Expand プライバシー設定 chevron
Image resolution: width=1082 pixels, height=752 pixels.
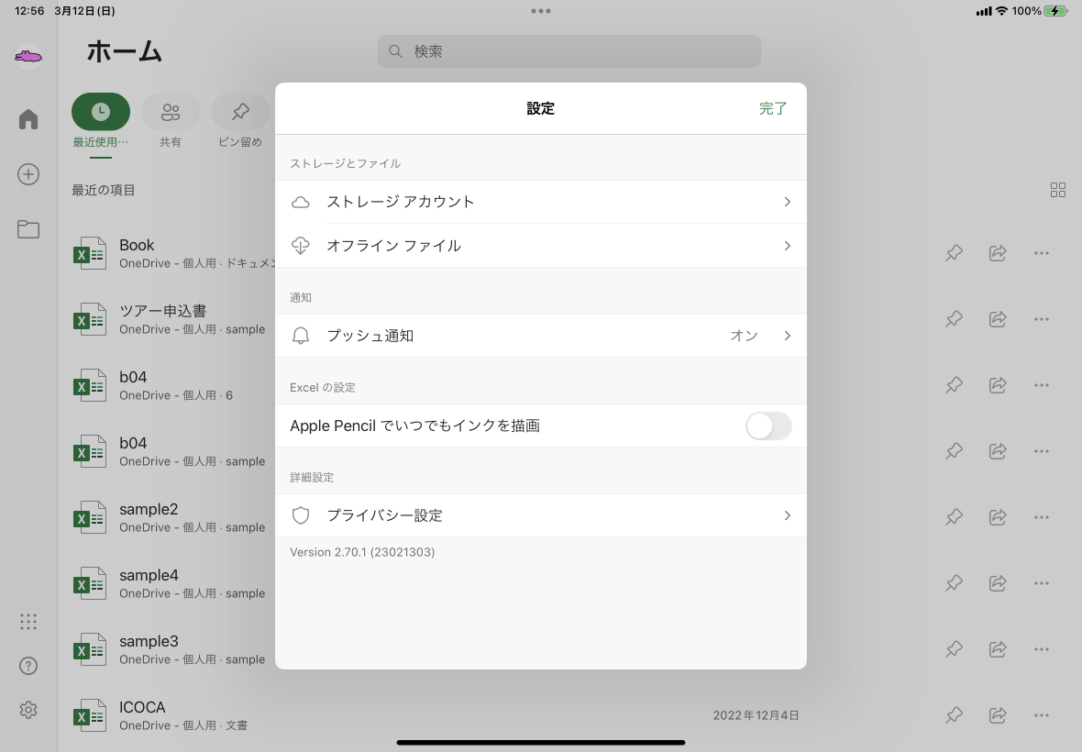point(787,515)
